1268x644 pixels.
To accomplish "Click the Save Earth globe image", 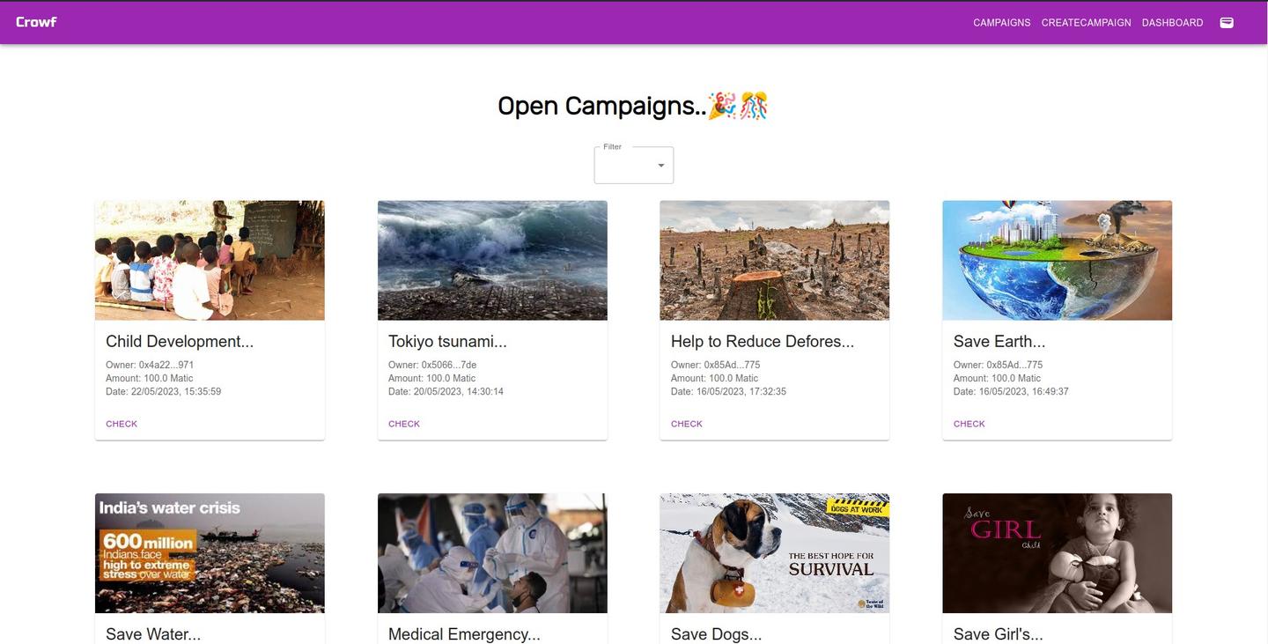I will coord(1057,260).
